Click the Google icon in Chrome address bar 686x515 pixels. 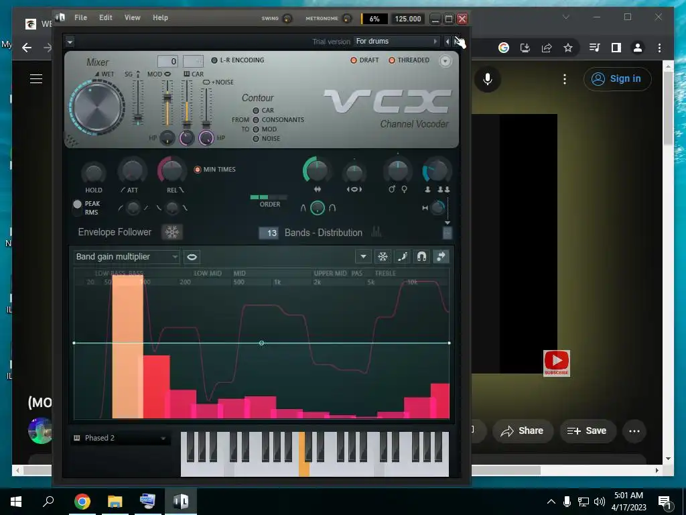[504, 48]
